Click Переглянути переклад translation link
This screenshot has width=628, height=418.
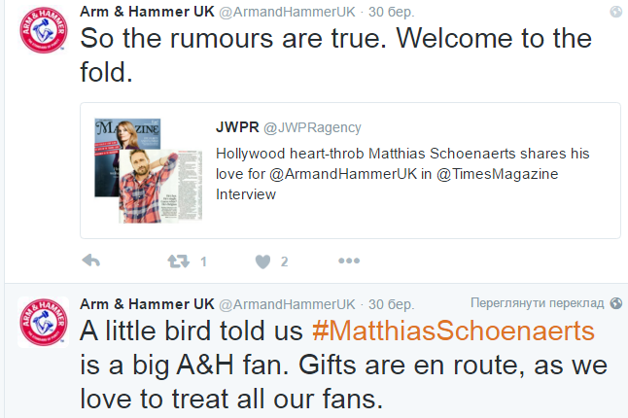coord(537,303)
